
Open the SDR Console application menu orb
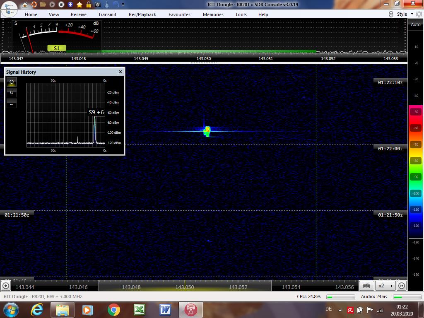[9, 9]
